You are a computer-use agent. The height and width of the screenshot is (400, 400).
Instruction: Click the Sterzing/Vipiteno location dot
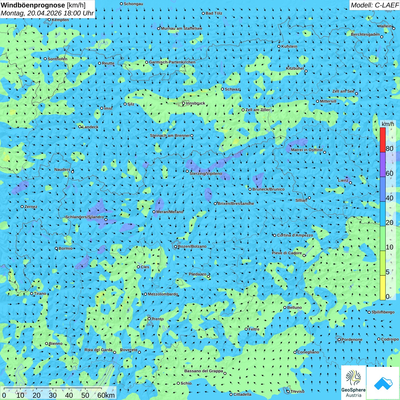tap(187, 171)
